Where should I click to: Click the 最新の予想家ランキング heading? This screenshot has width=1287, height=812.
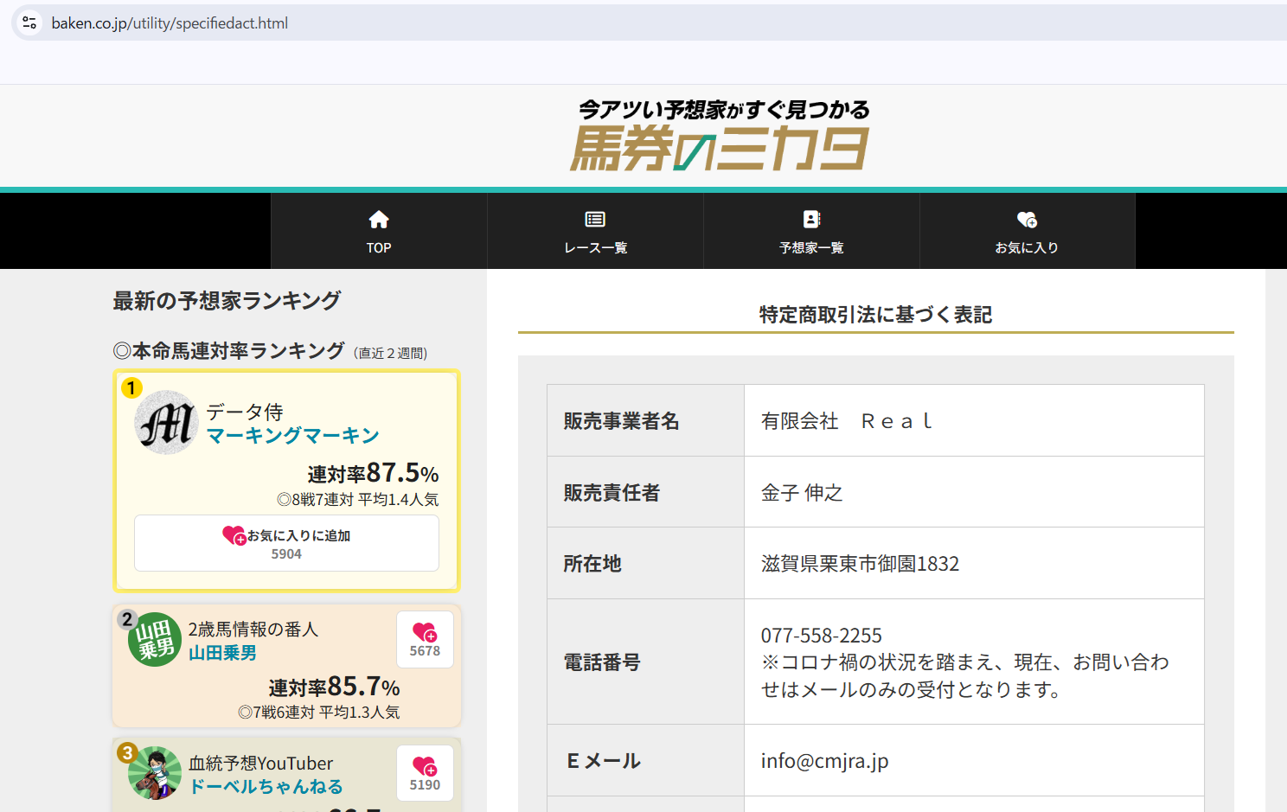coord(227,301)
